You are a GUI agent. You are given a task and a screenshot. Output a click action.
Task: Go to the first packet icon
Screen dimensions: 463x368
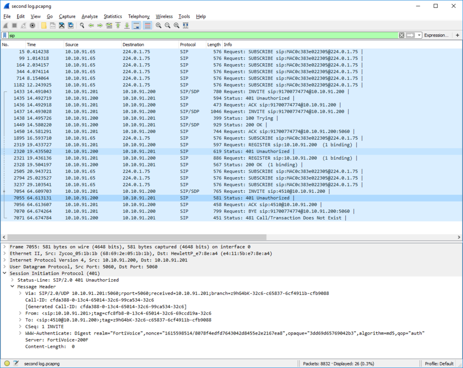click(118, 26)
